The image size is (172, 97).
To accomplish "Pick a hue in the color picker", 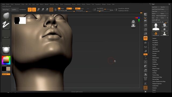I will [6, 60].
